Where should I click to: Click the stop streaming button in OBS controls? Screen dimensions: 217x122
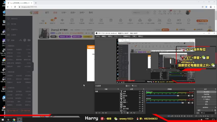(206, 92)
